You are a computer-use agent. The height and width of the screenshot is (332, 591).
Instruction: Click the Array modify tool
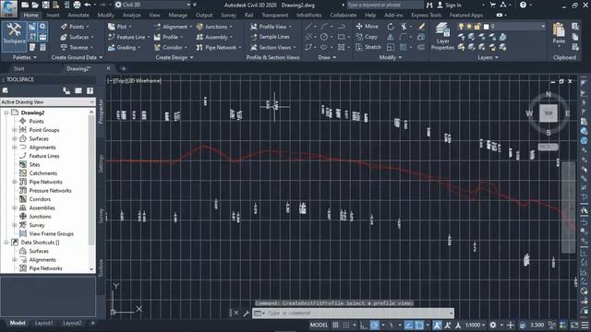[404, 47]
